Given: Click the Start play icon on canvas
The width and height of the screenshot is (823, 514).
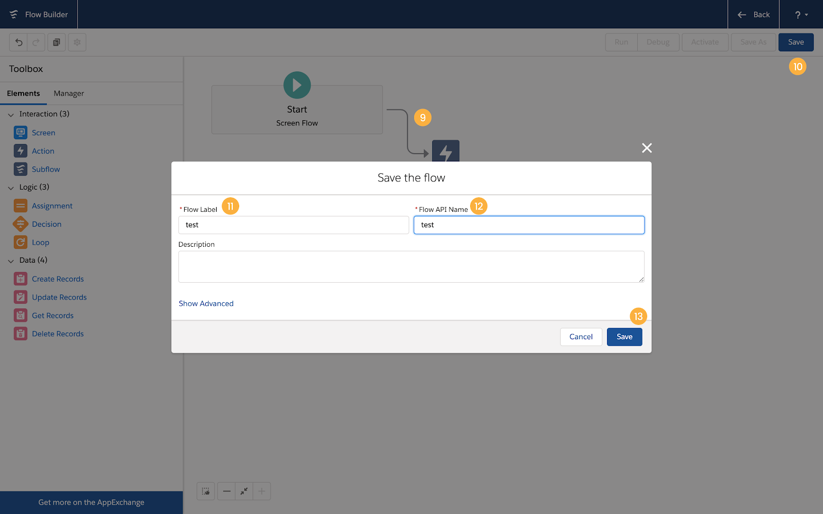Looking at the screenshot, I should click(297, 85).
